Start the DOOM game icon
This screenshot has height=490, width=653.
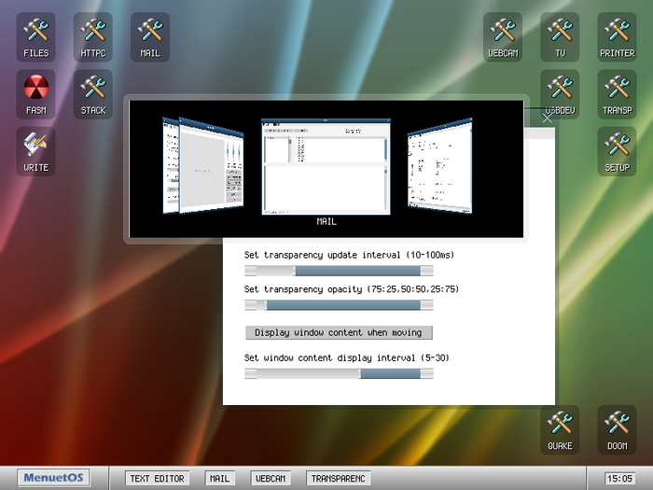point(617,428)
